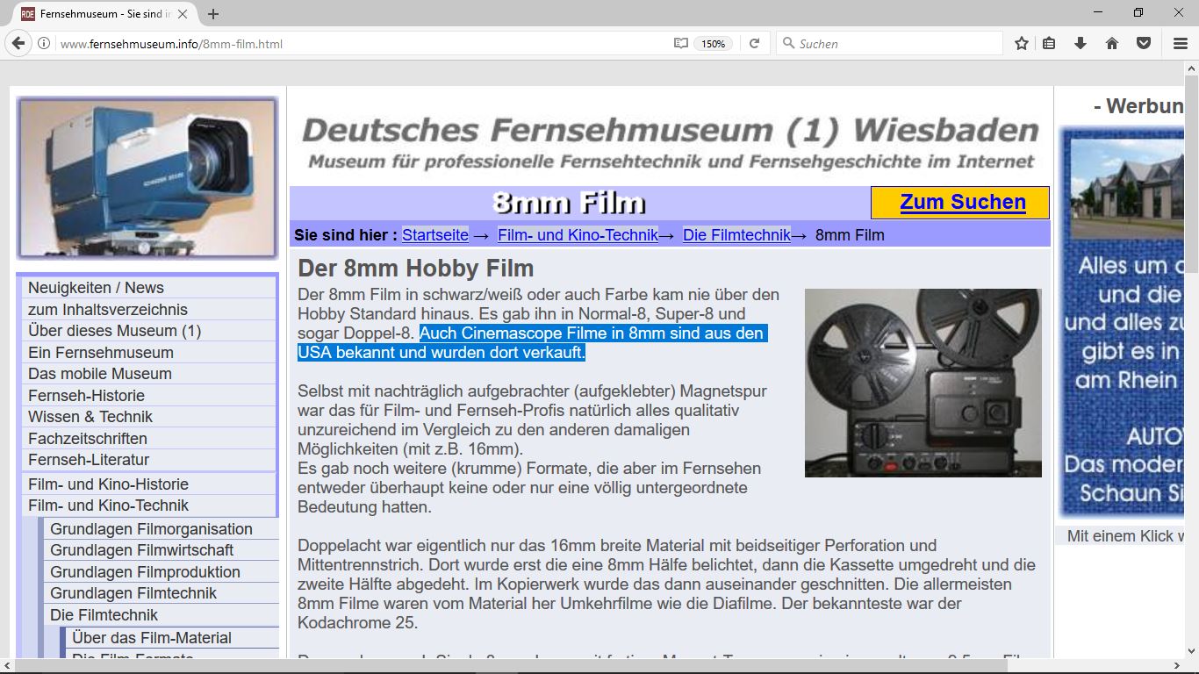Show bookmarks list icon in toolbar

1049,43
